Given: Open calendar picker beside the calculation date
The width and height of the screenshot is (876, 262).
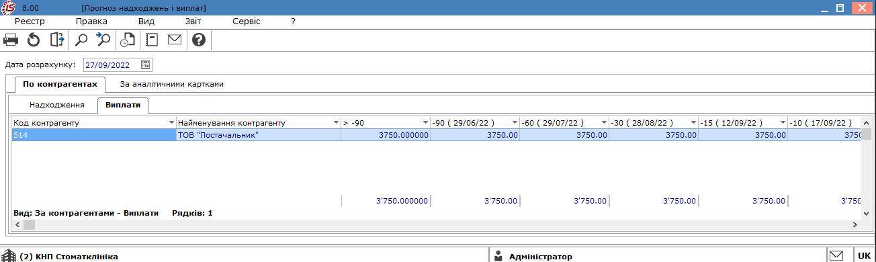Looking at the screenshot, I should (146, 65).
